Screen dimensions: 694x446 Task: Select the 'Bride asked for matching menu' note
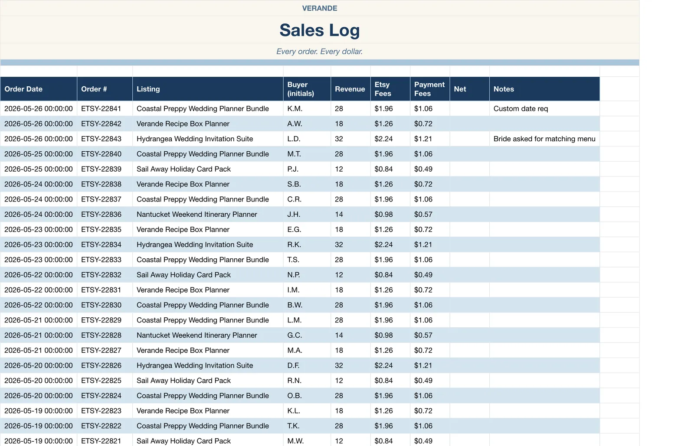545,139
